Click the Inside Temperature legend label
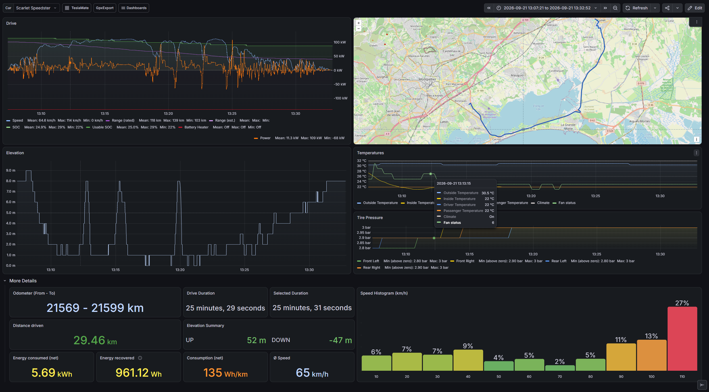 [x=420, y=203]
